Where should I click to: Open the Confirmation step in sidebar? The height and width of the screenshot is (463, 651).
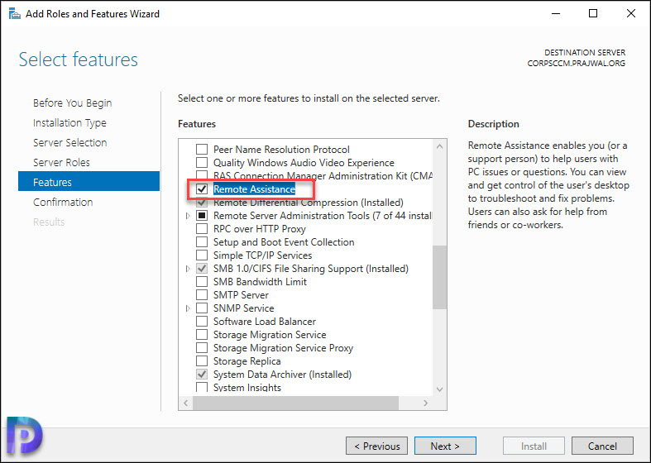63,202
